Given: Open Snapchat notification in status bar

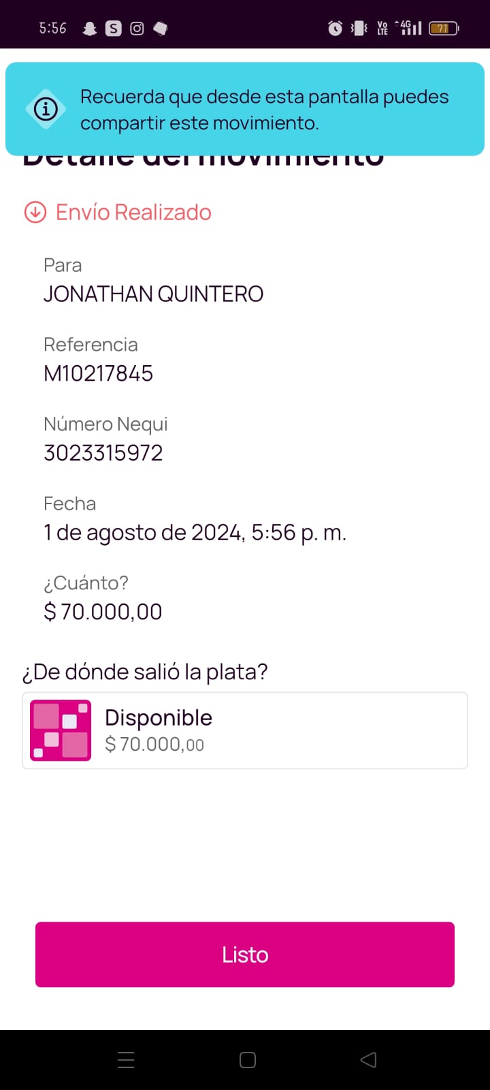Looking at the screenshot, I should (89, 29).
